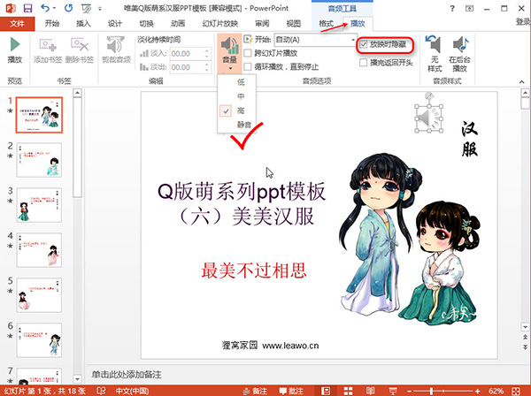Click spell check icon in status bar
This screenshot has width=531, height=396.
point(101,391)
